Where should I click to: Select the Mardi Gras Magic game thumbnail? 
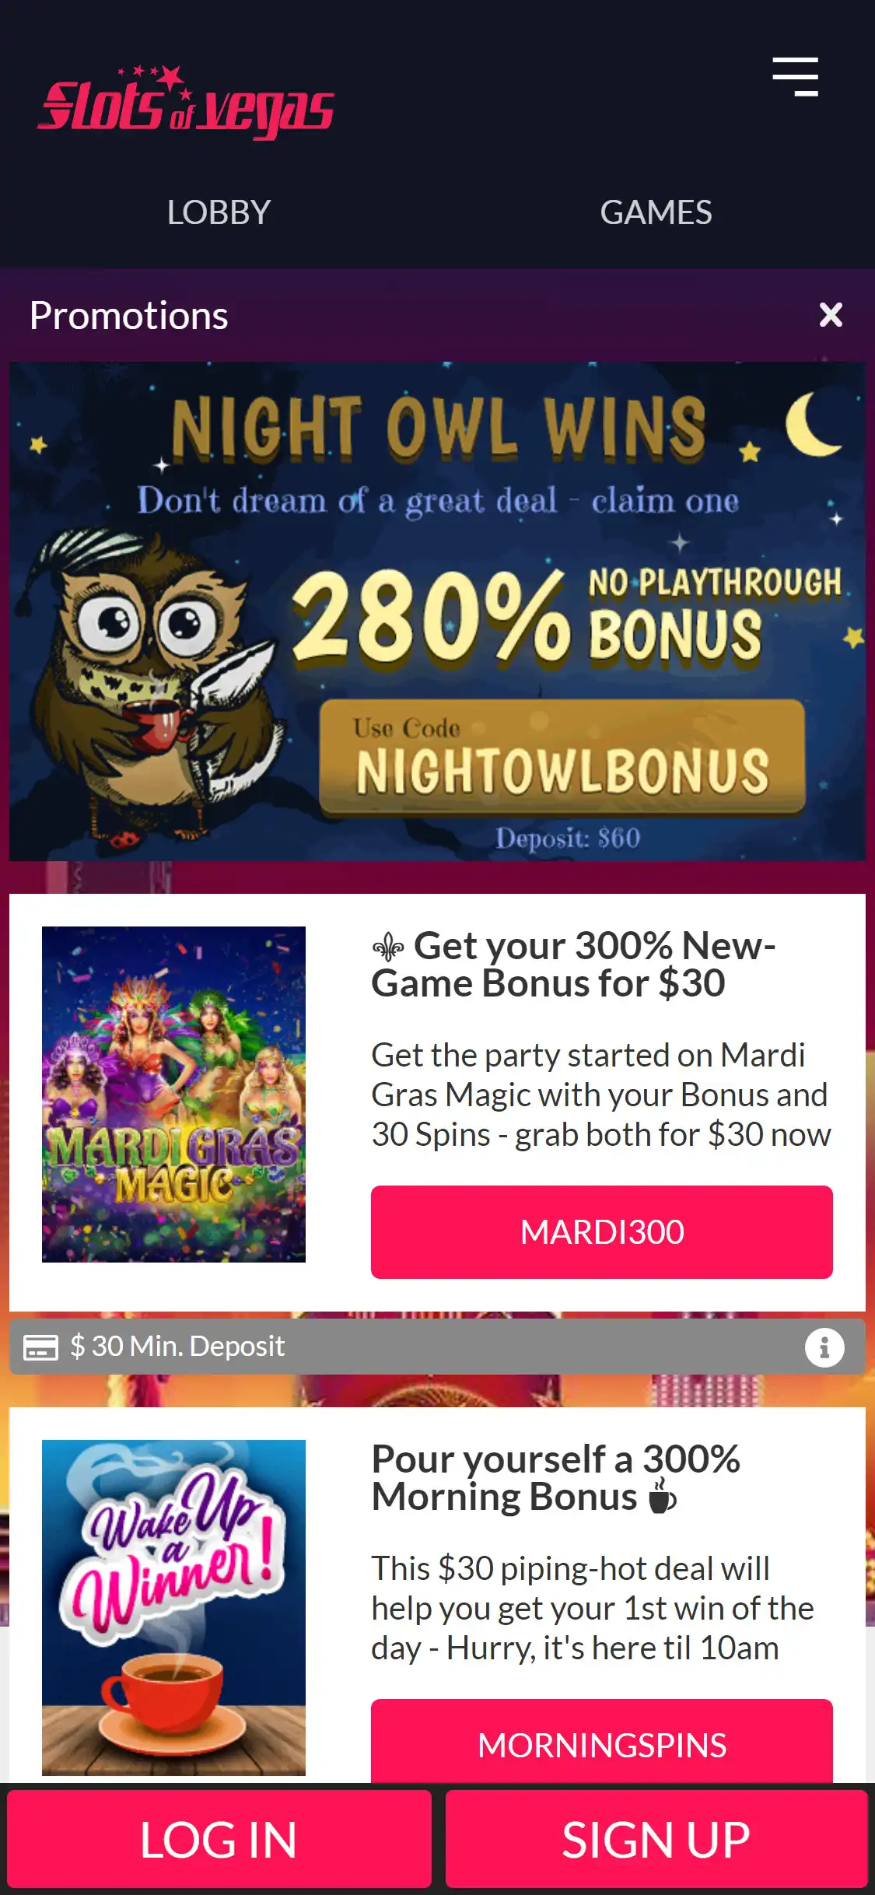173,1095
